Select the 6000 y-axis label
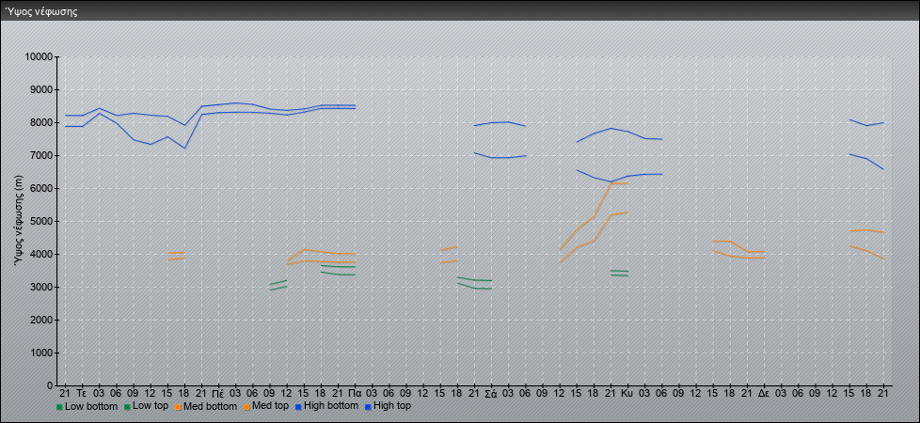920x423 pixels. 41,188
